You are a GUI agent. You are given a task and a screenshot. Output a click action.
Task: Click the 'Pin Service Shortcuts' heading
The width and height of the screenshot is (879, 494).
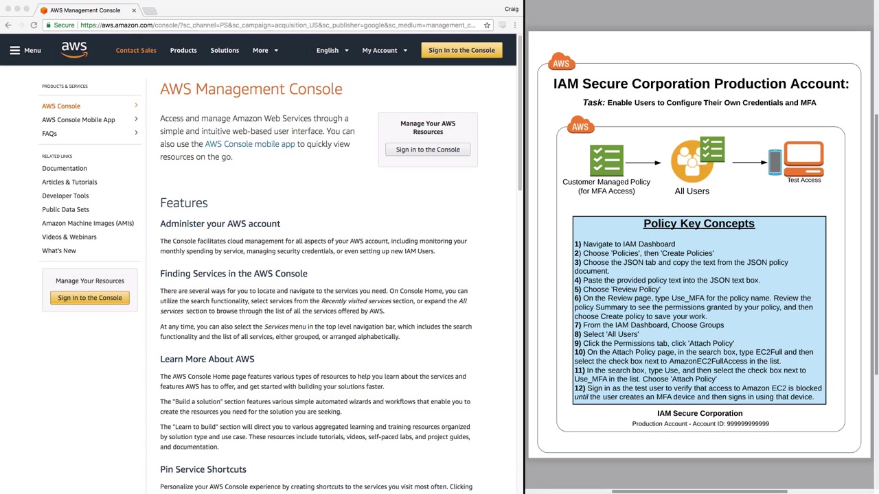click(x=203, y=469)
